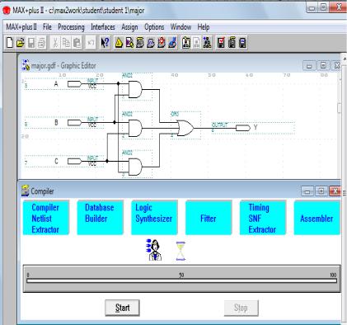The image size is (347, 325).
Task: Click the doctor figure icon in Compiler
Action: 154,250
